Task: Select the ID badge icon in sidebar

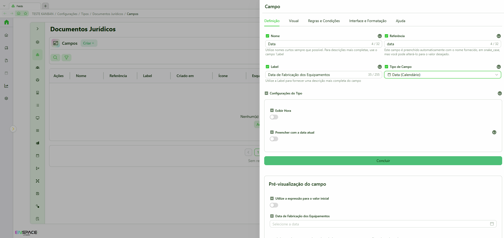Action: point(38,93)
